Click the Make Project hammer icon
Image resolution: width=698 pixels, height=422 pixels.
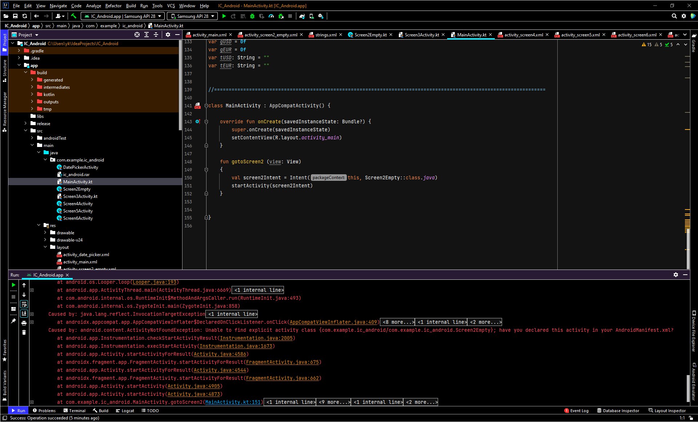[x=73, y=16]
